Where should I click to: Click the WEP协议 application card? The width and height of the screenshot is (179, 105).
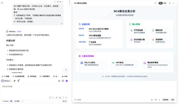125,65
